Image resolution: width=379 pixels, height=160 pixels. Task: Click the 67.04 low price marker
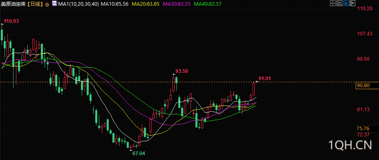tap(139, 153)
